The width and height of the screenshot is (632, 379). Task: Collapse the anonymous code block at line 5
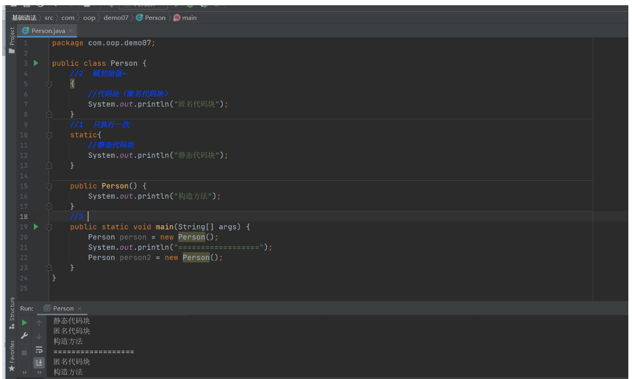(49, 84)
